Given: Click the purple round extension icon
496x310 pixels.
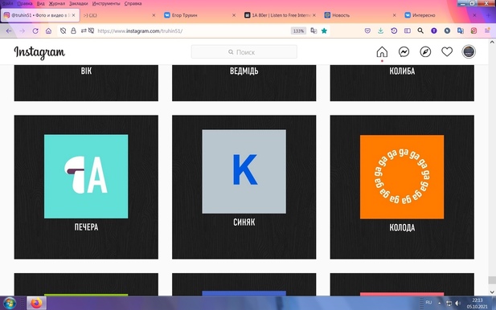Looking at the screenshot, I should [x=434, y=31].
